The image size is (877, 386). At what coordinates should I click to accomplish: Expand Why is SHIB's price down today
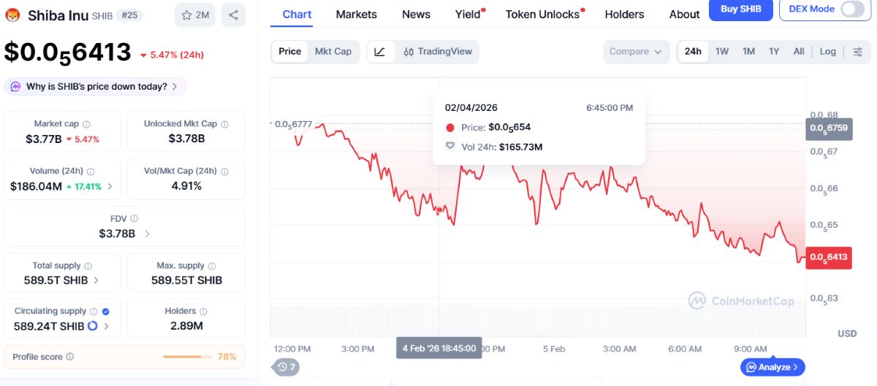(x=95, y=87)
